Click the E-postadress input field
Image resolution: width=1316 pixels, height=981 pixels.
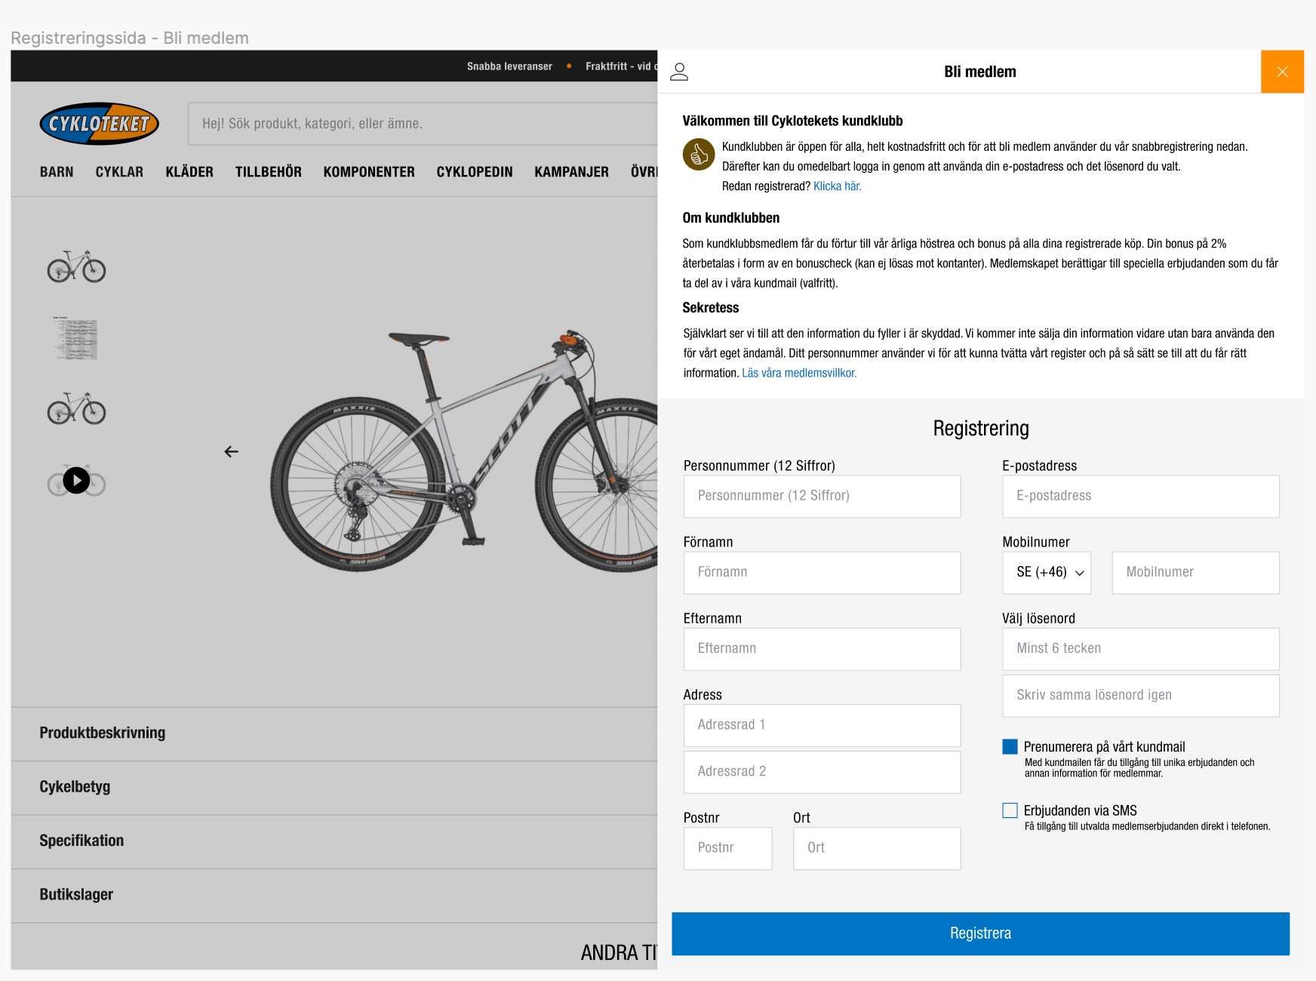click(x=1141, y=497)
